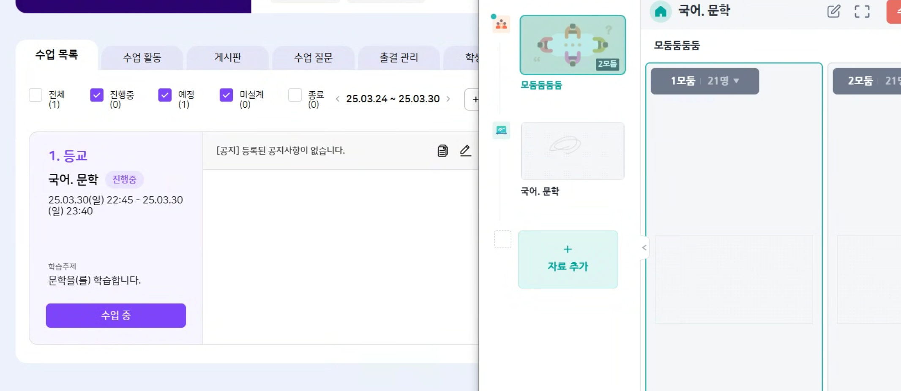Viewport: 901px width, 391px height.
Task: Click the copy notice document icon
Action: coord(442,151)
